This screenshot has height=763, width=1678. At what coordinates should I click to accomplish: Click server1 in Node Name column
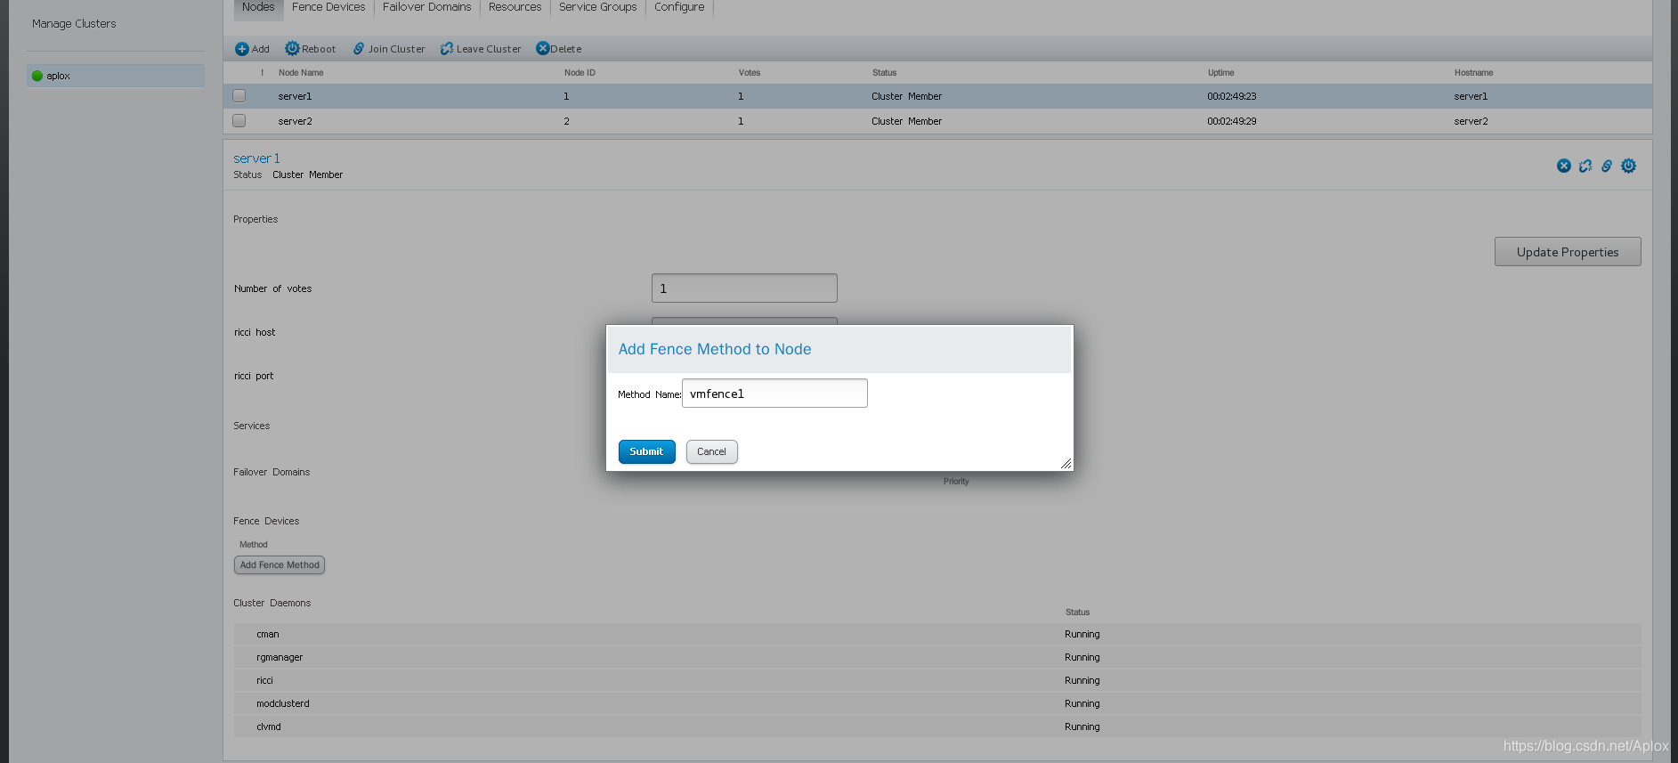[x=295, y=96]
